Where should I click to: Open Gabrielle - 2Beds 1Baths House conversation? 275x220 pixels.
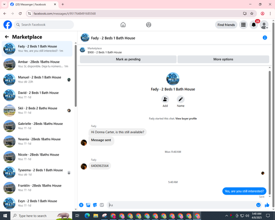click(x=37, y=126)
